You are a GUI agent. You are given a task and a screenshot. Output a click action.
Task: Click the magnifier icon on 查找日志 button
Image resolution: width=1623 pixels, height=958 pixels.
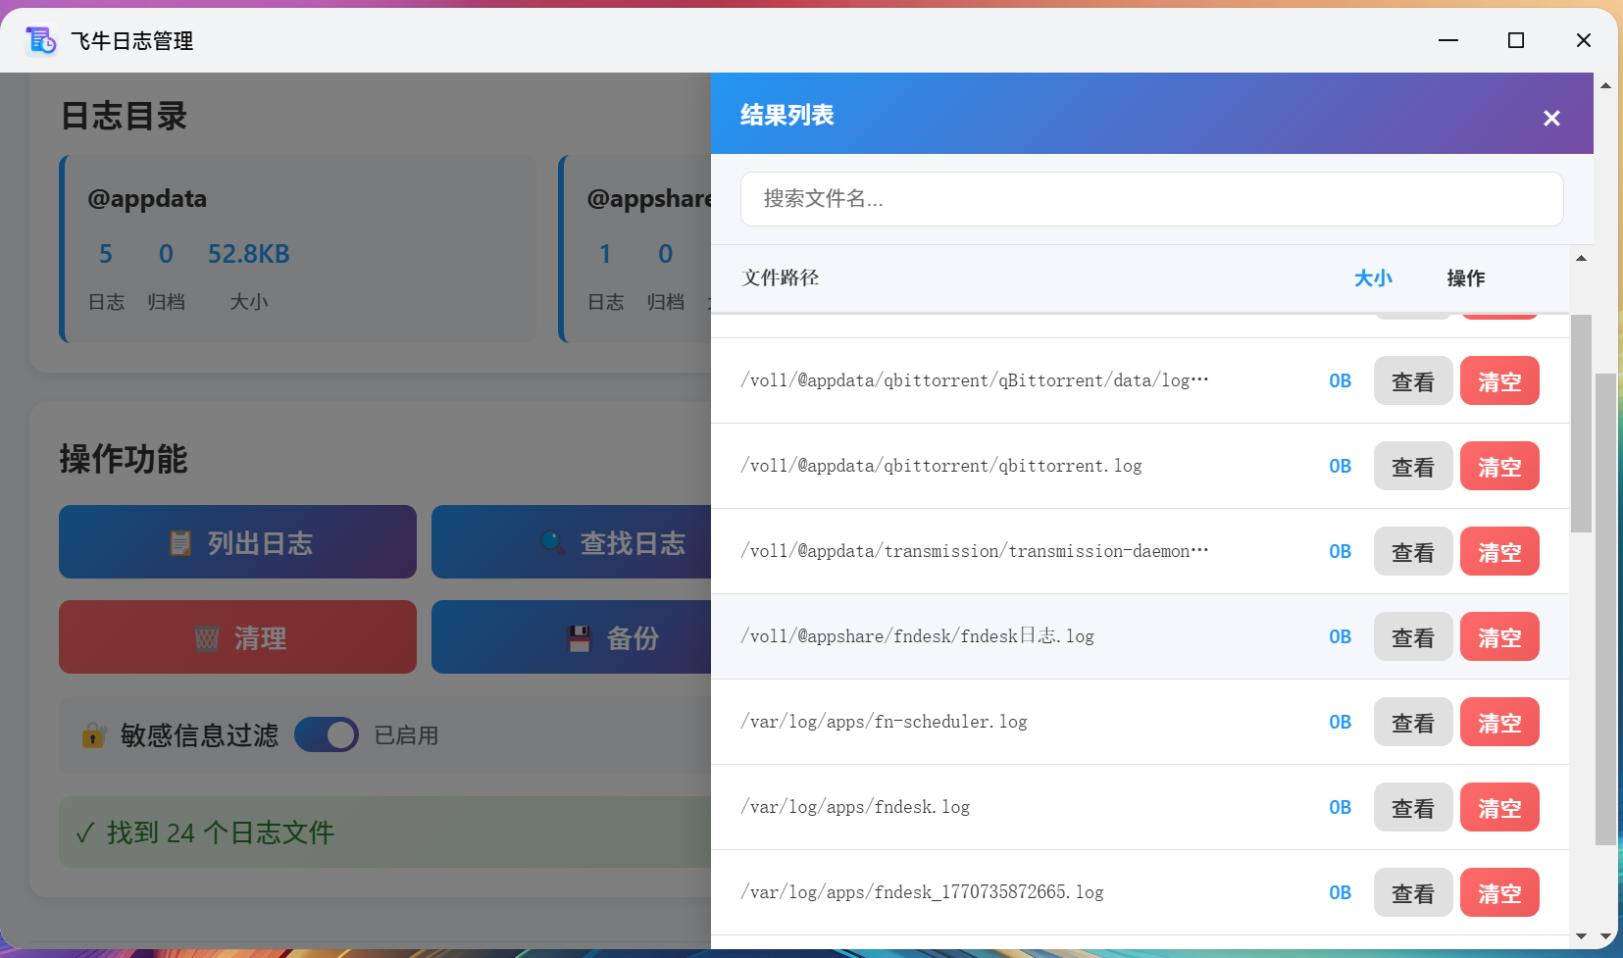point(552,541)
